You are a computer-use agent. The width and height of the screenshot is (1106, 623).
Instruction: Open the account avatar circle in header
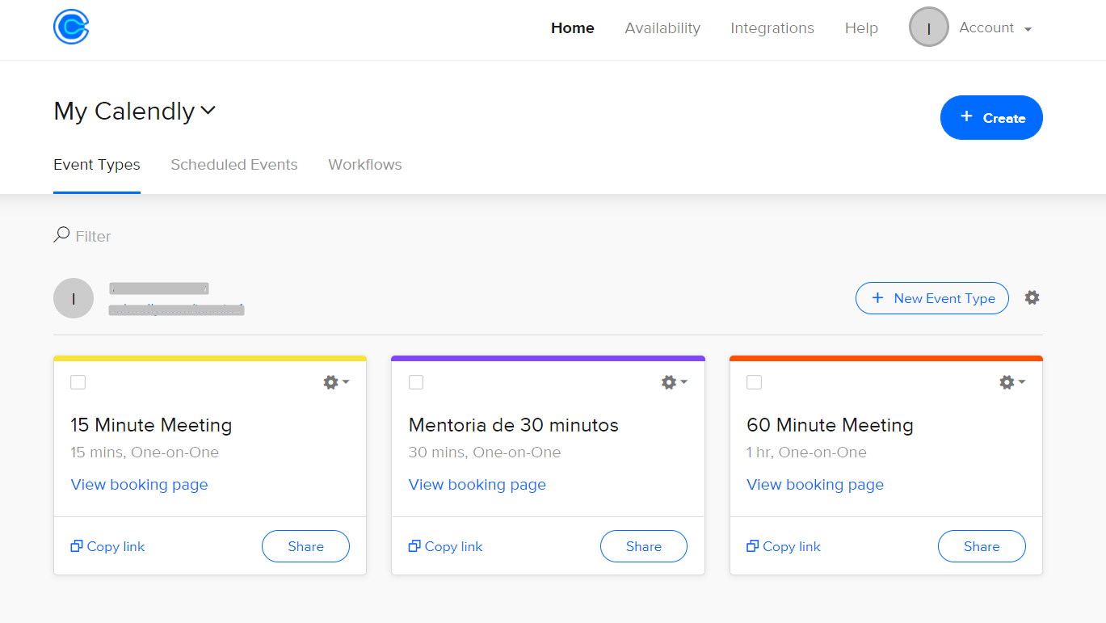point(929,27)
